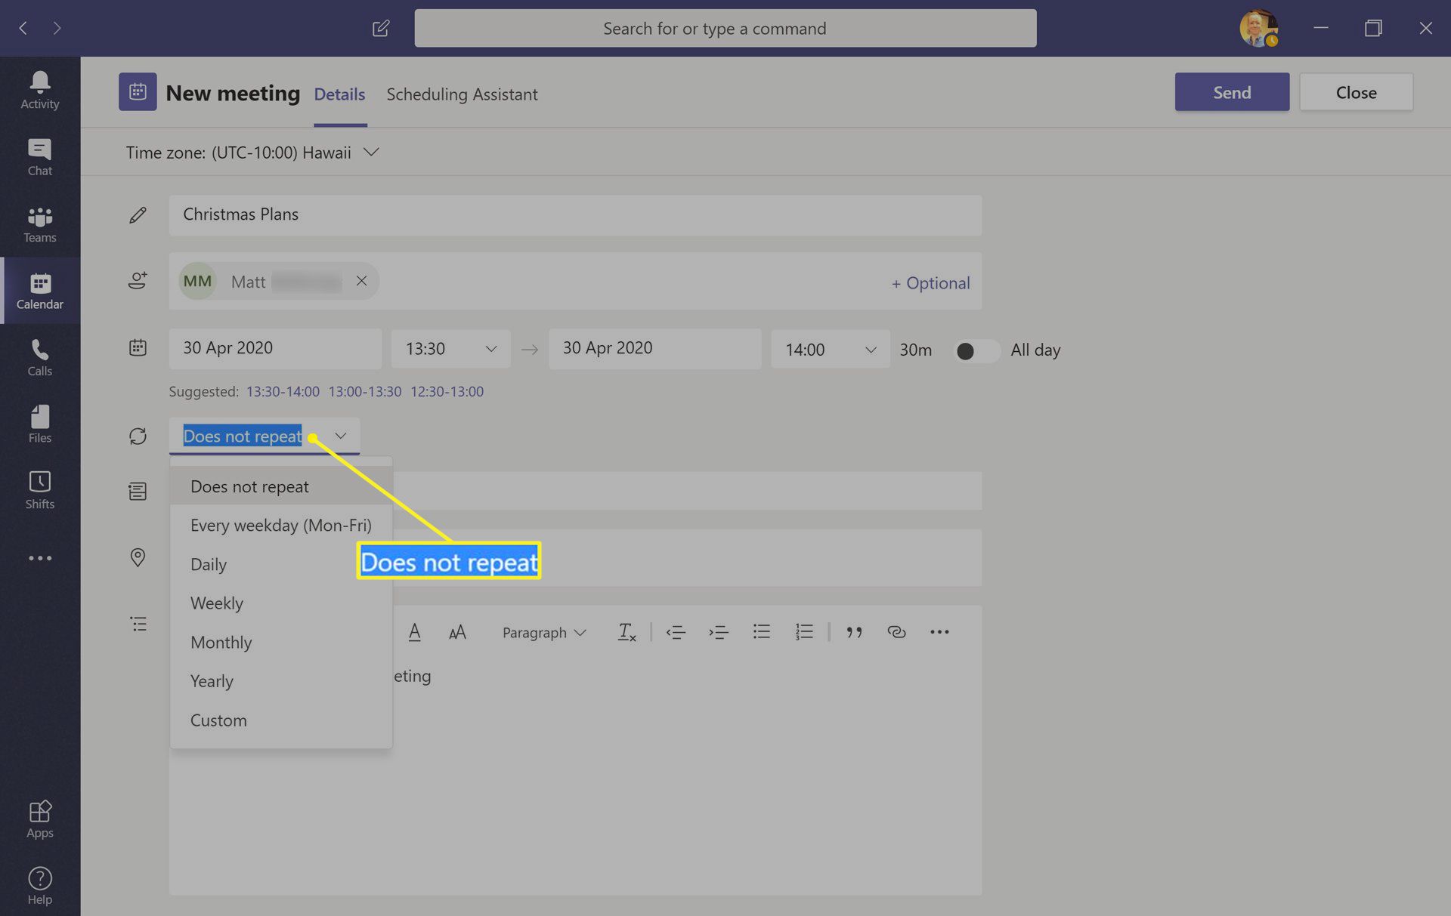The image size is (1451, 916).
Task: Select suggested time 13:00-13:30
Action: tap(364, 391)
